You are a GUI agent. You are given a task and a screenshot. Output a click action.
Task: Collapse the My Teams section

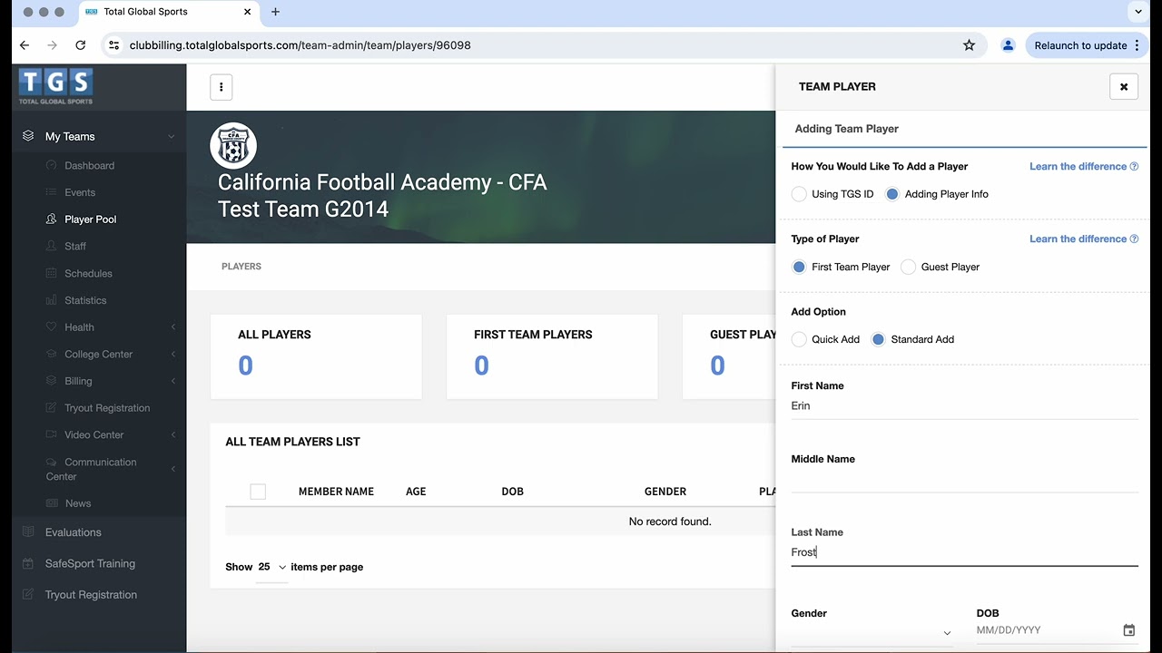171,137
